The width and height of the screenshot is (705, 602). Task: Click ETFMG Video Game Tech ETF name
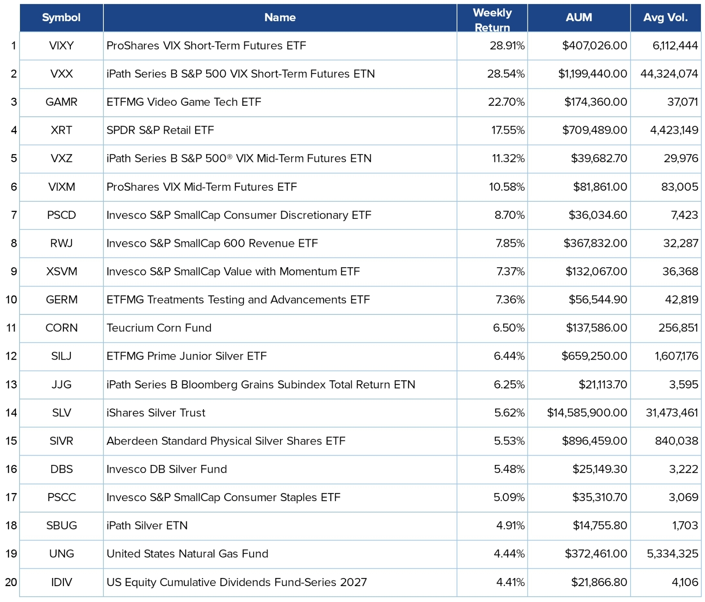184,102
